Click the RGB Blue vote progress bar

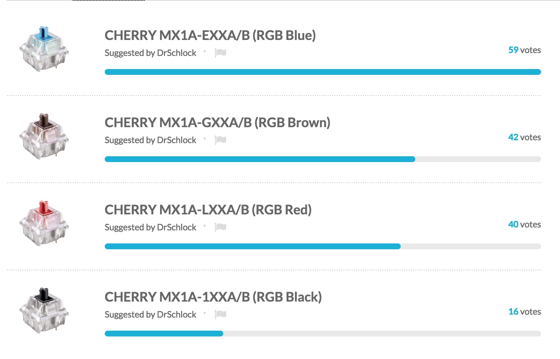pyautogui.click(x=323, y=72)
